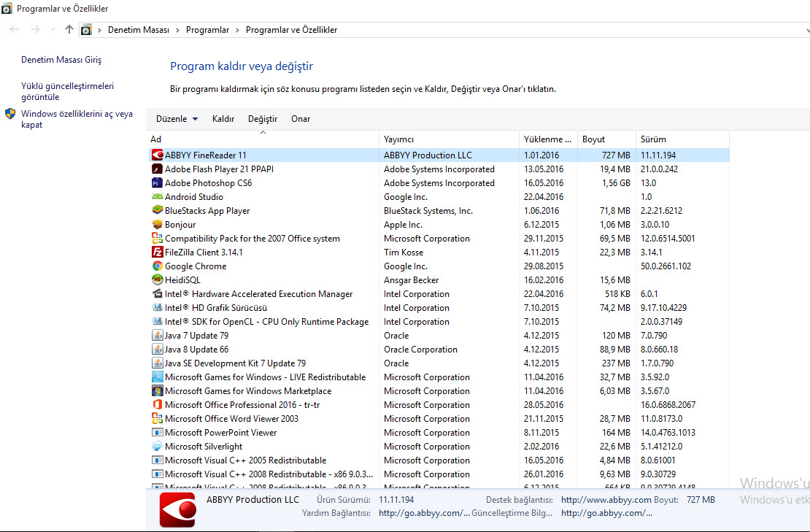810x532 pixels.
Task: Click the Adobe Flash Player 21 PPAPI icon
Action: [x=157, y=169]
